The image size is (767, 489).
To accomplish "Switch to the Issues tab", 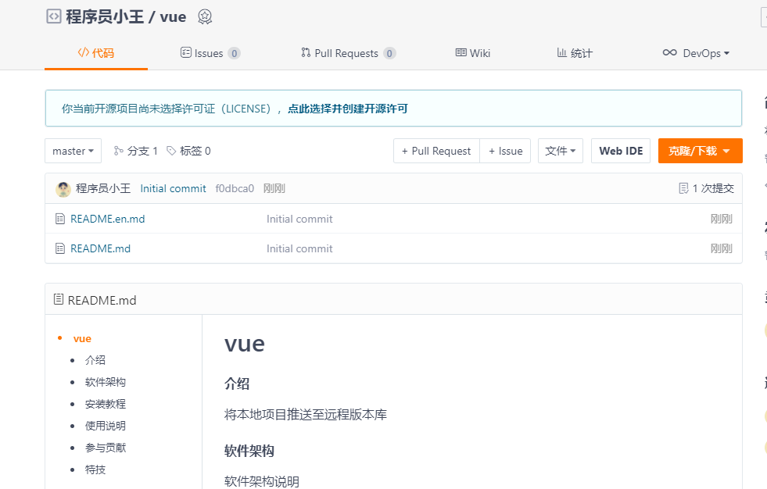I will [210, 53].
